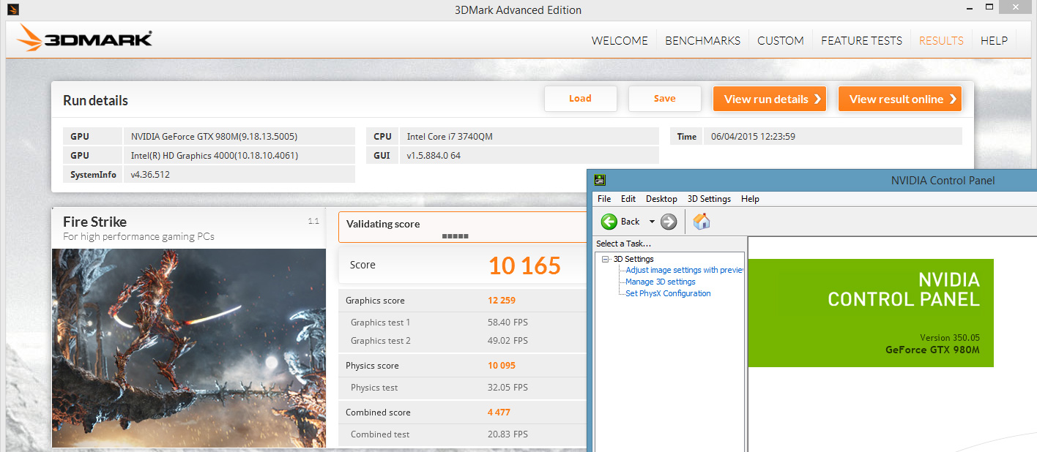Click the 3DMark logo in the header
The height and width of the screenshot is (452, 1037).
[85, 39]
